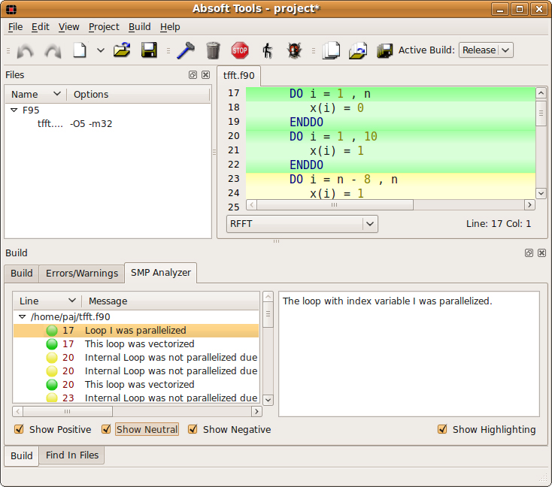This screenshot has width=552, height=487.
Task: Close the Files panel
Action: 205,74
